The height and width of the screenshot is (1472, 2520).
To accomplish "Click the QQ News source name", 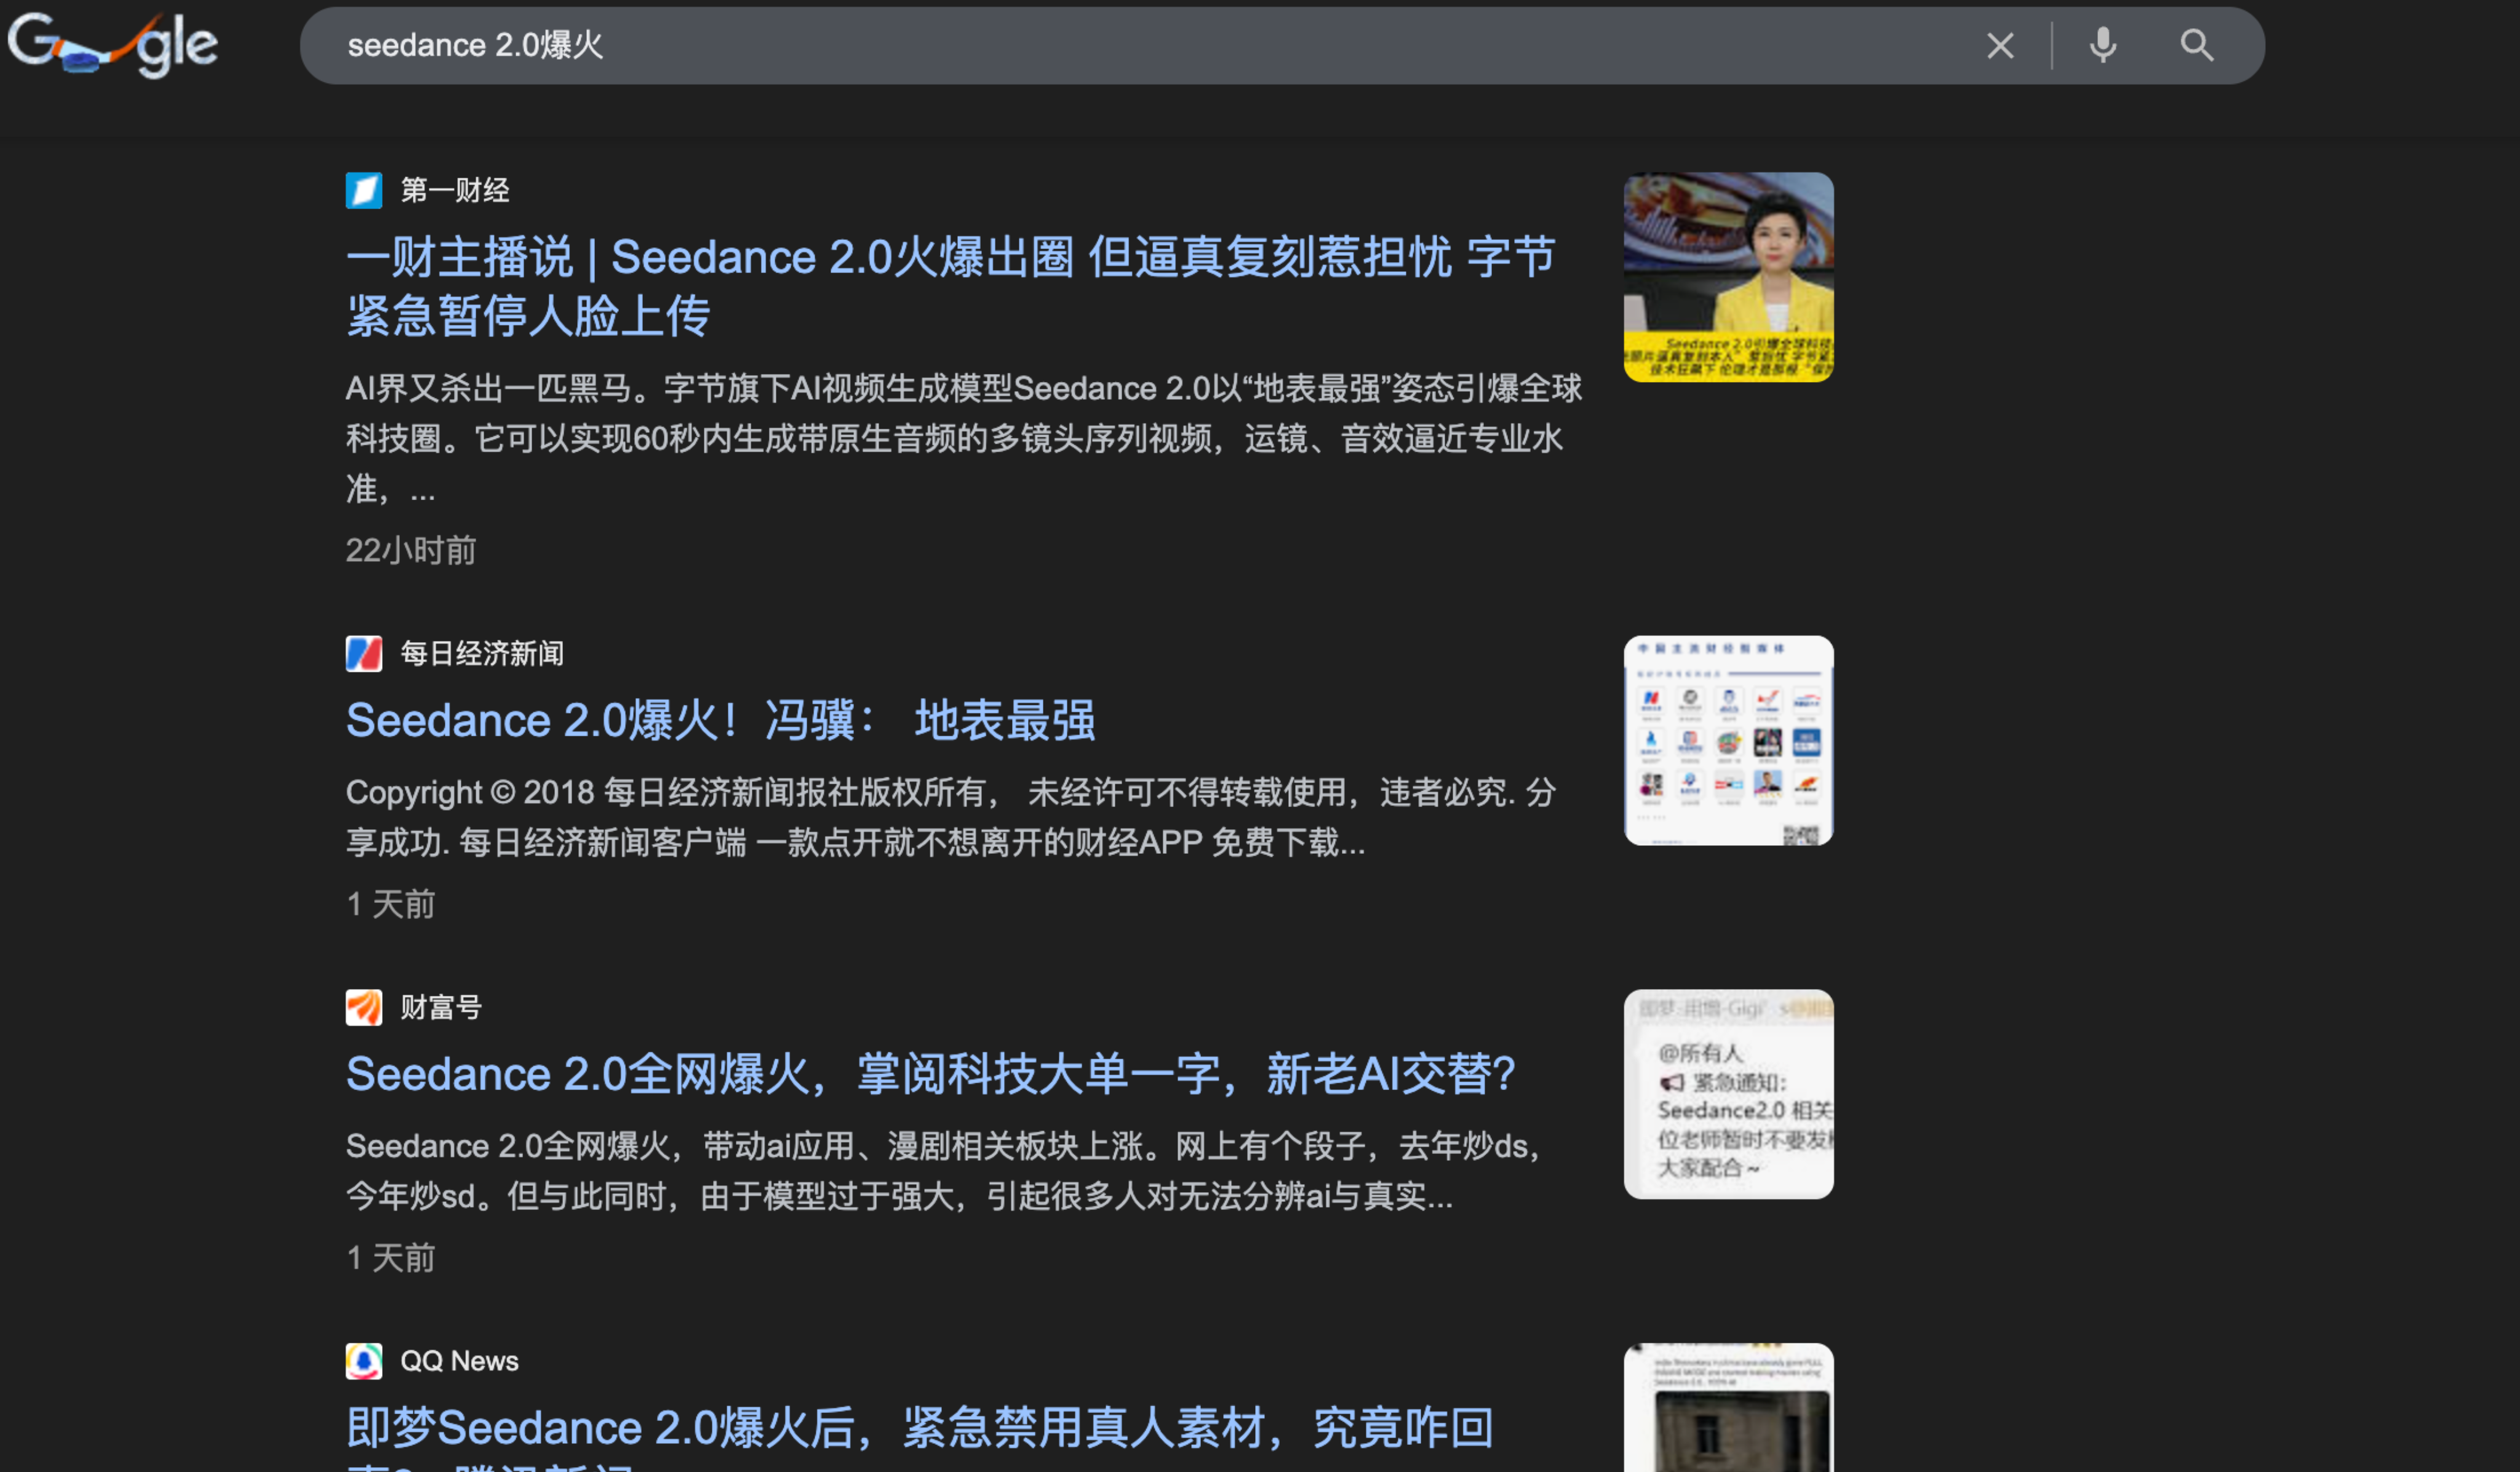I will [x=459, y=1361].
